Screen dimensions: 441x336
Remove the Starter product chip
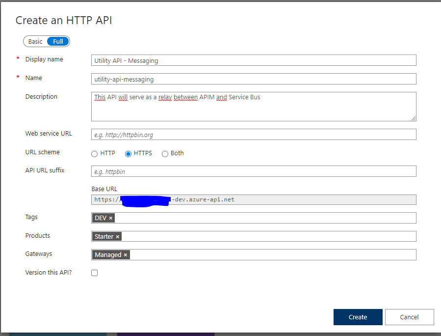[117, 237]
